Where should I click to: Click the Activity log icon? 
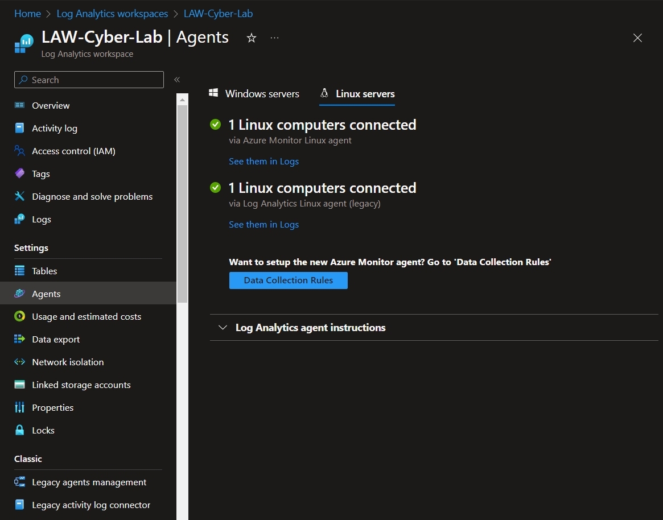[19, 128]
